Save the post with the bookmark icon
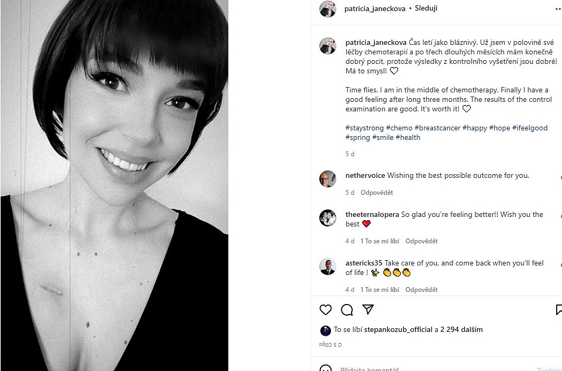Screen dimensions: 562x371 (x=558, y=309)
